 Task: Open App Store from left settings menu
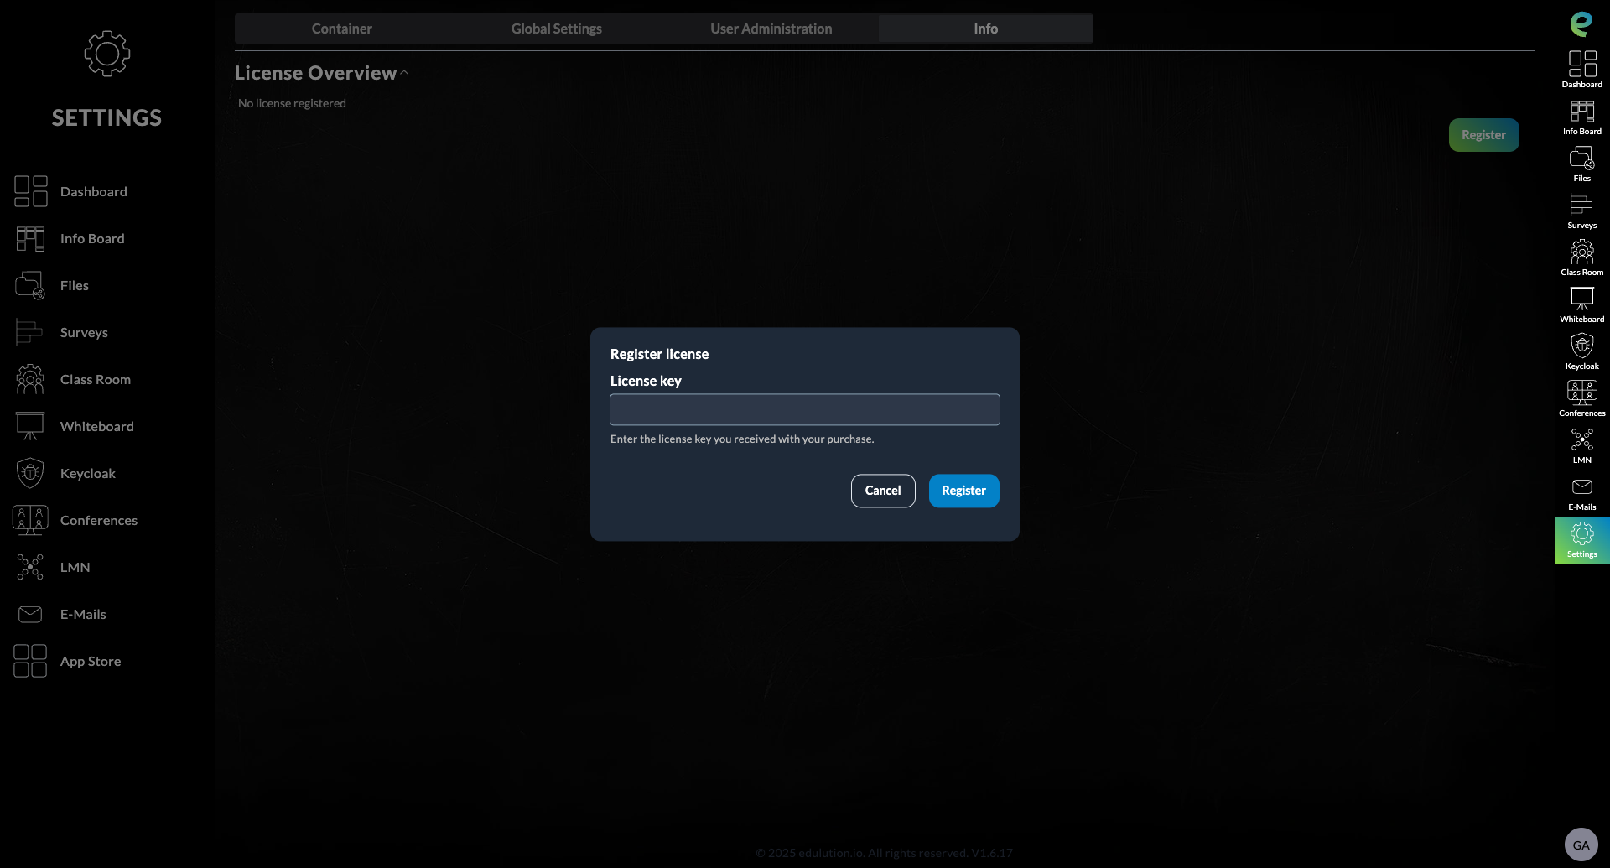[x=91, y=661]
